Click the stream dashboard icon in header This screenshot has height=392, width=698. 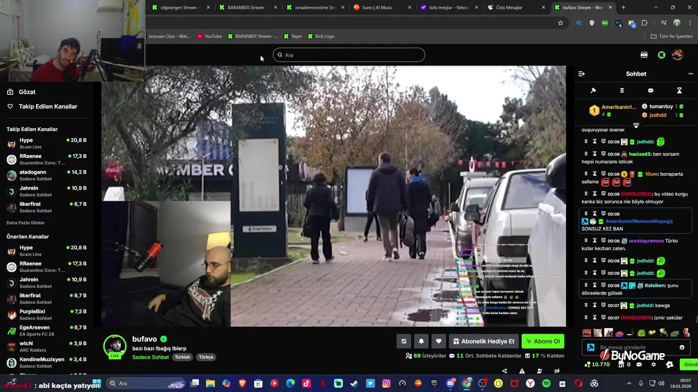pyautogui.click(x=644, y=55)
